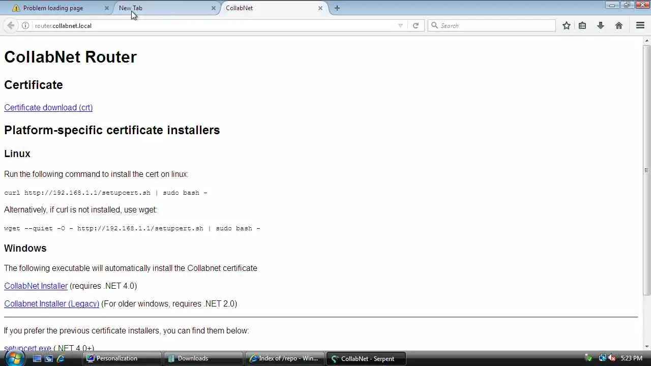The width and height of the screenshot is (651, 366).
Task: Click the browser back arrow button
Action: pyautogui.click(x=11, y=25)
